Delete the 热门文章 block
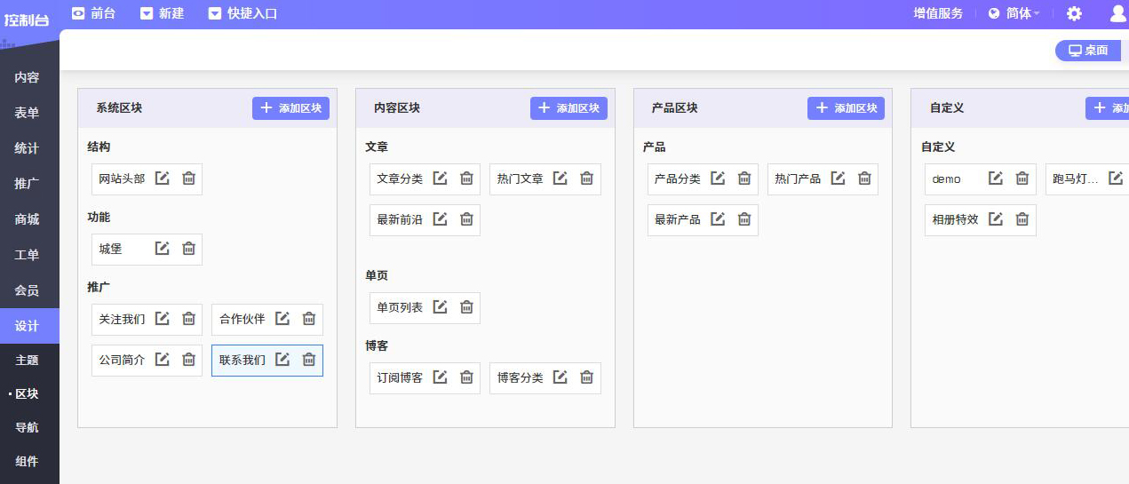This screenshot has width=1129, height=484. pos(586,178)
